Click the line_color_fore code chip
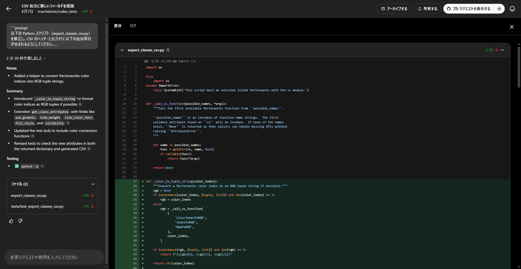Image resolution: width=521 pixels, height=269 pixels. [79, 117]
